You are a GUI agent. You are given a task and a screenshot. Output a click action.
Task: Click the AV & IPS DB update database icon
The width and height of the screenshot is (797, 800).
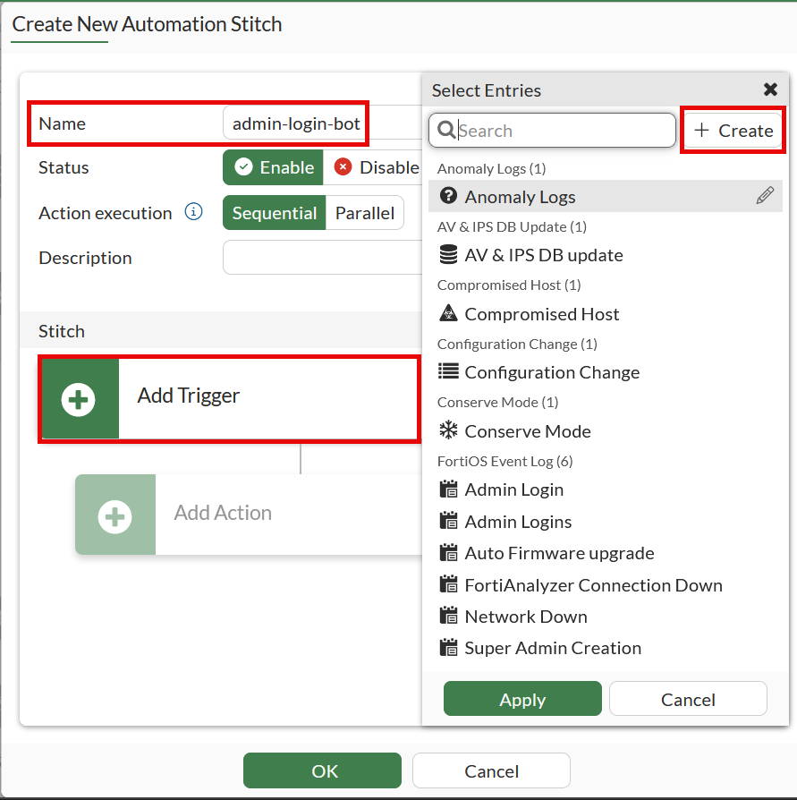tap(448, 255)
